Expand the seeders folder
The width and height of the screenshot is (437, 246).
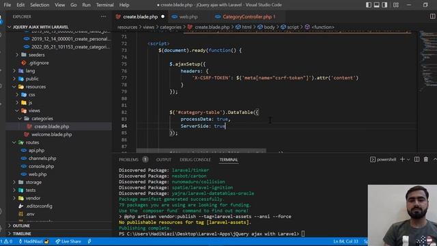36,55
